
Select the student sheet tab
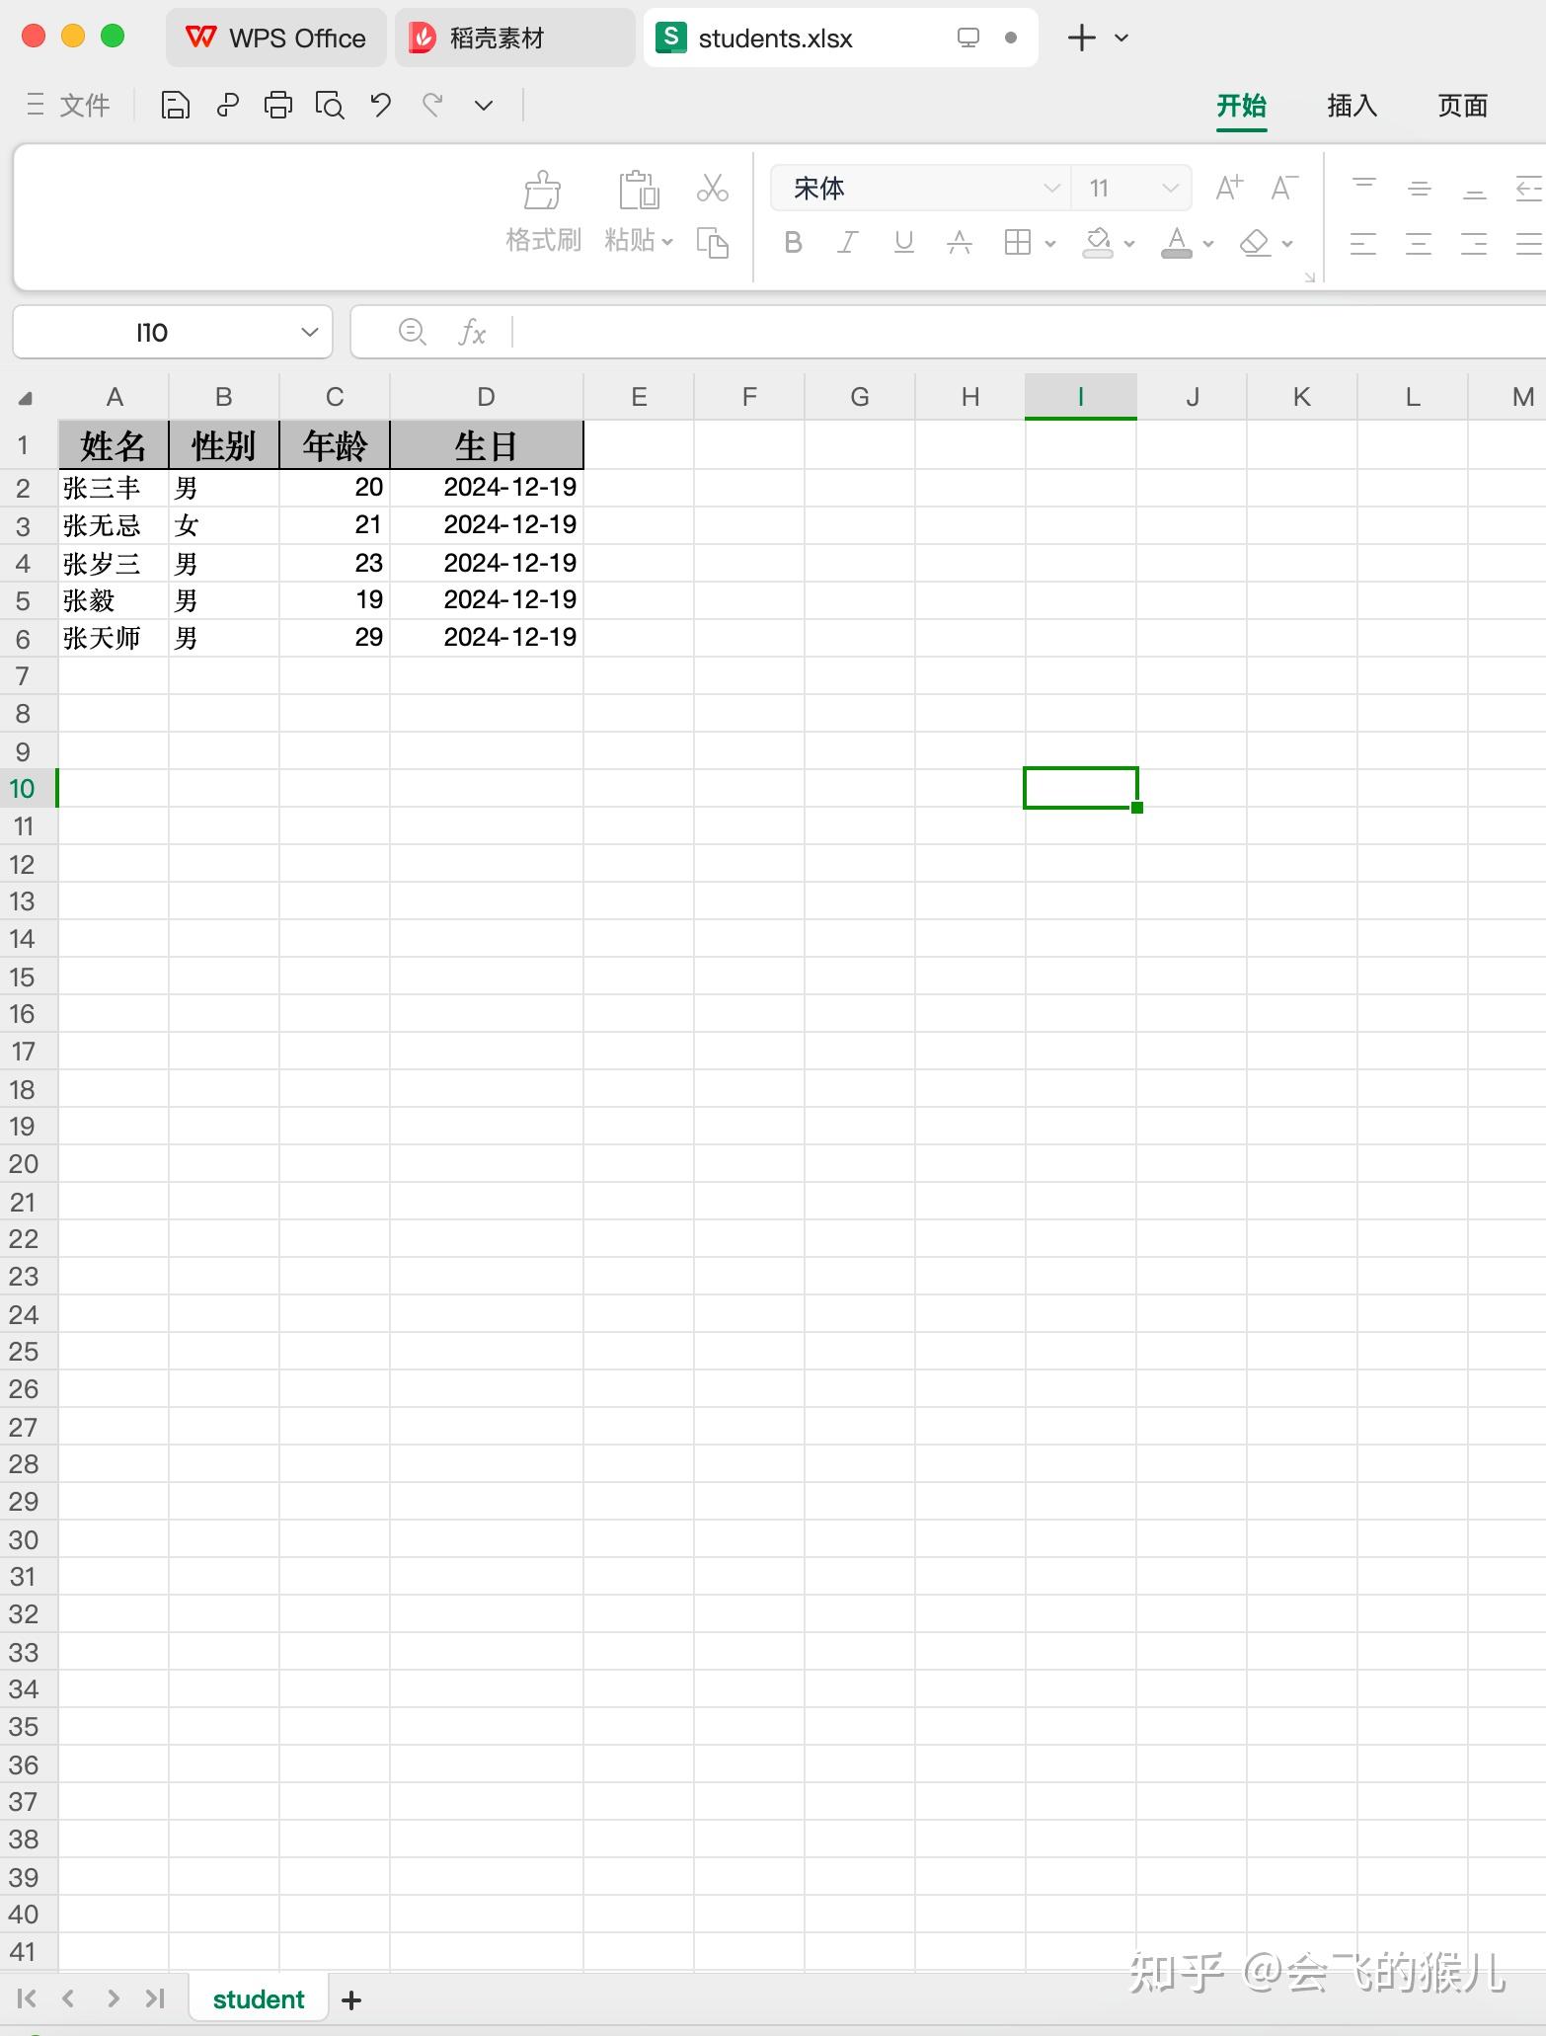[259, 1999]
